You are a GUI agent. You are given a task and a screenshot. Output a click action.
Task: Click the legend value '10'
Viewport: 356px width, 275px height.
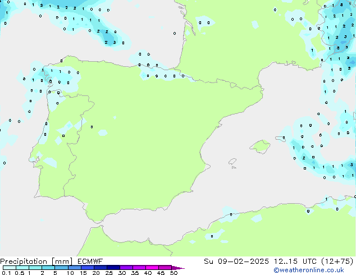[70, 273]
